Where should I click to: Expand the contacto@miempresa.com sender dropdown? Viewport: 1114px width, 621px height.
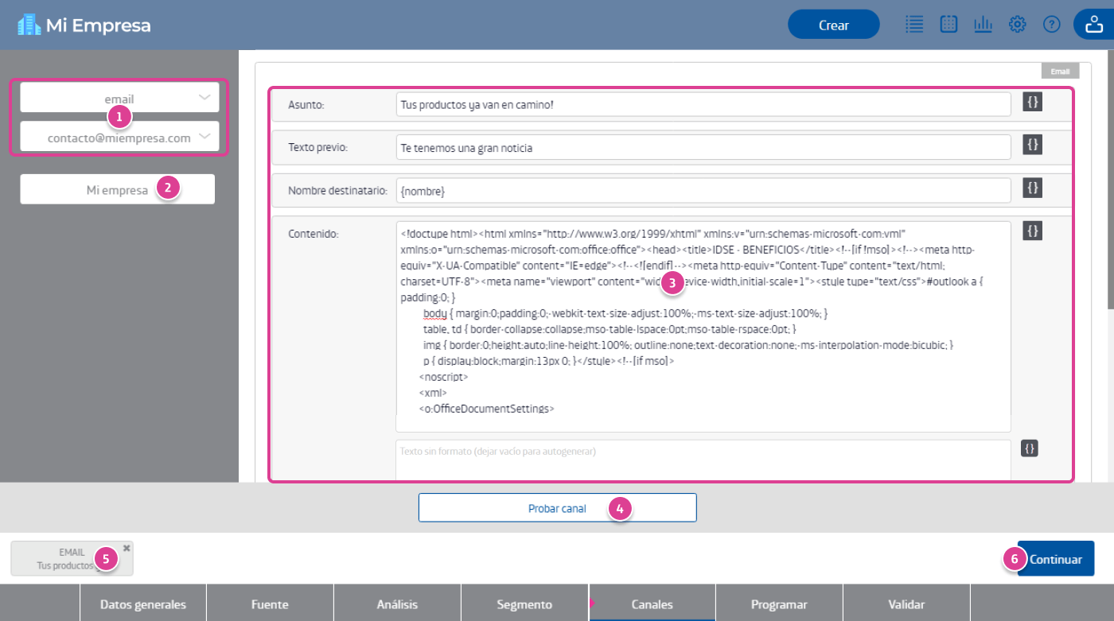119,137
